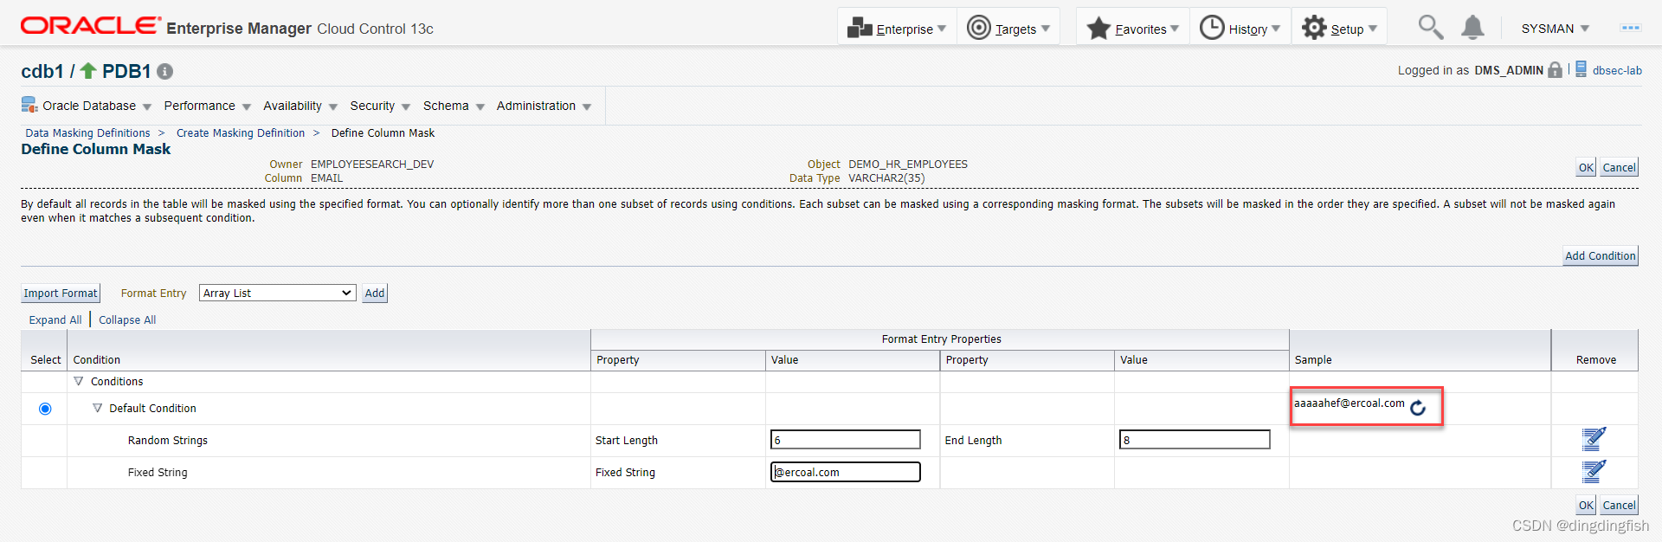The height and width of the screenshot is (542, 1662).
Task: Click the EMPLOYEESEARCH_DEV owner value
Action: [372, 165]
